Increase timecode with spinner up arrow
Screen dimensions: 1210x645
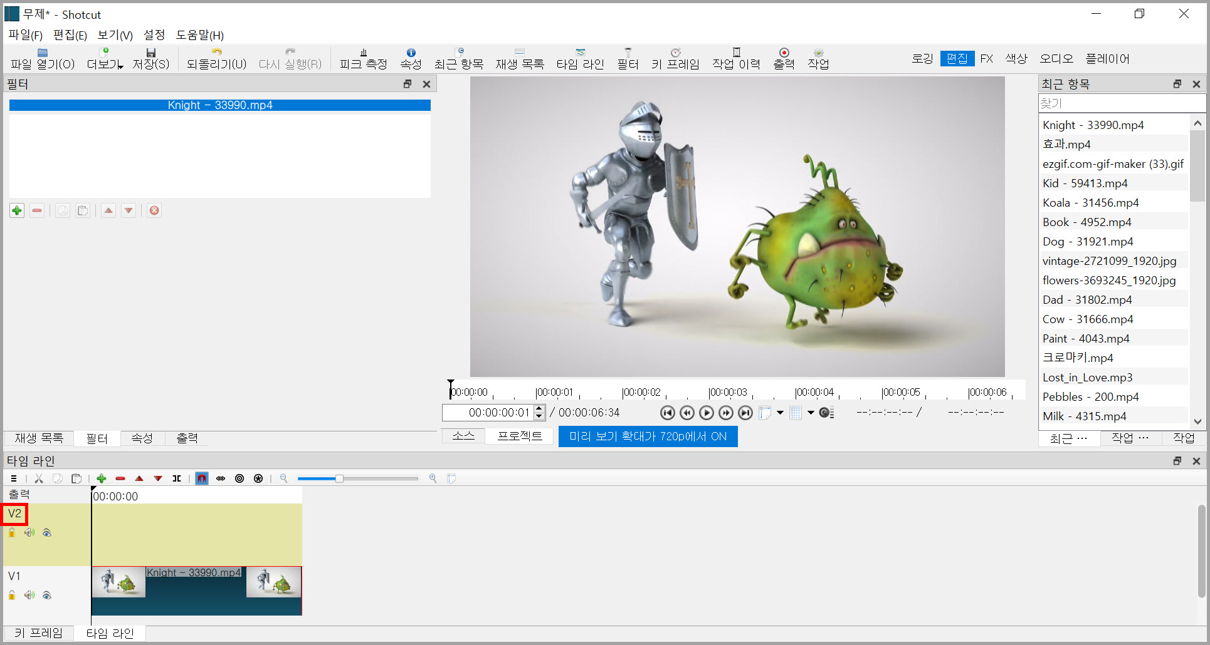pyautogui.click(x=539, y=409)
